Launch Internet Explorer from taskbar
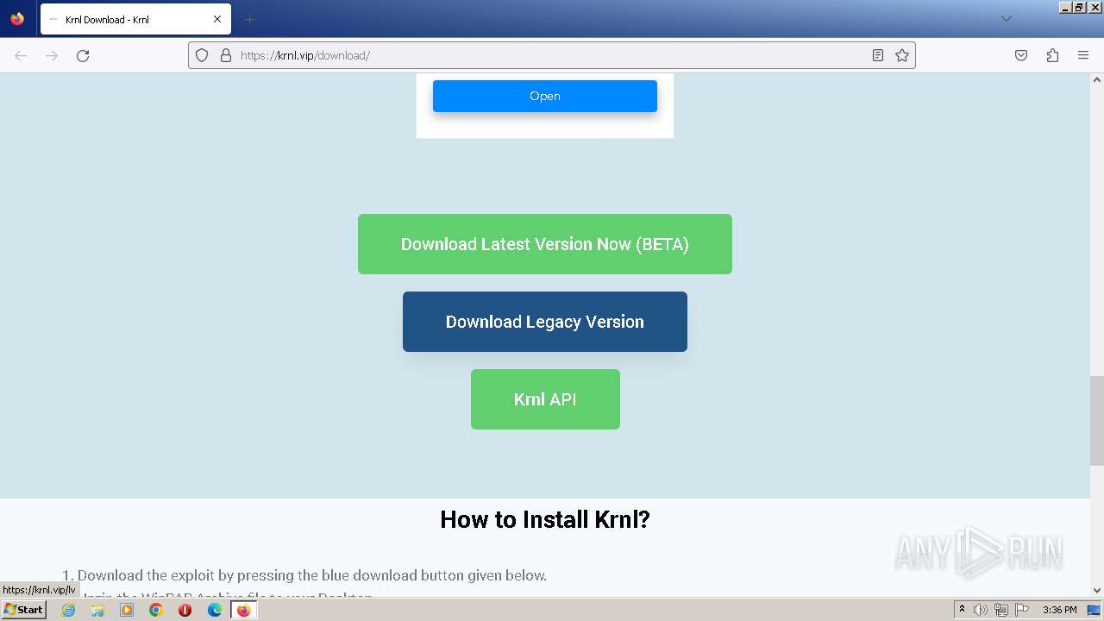1104x621 pixels. point(68,610)
